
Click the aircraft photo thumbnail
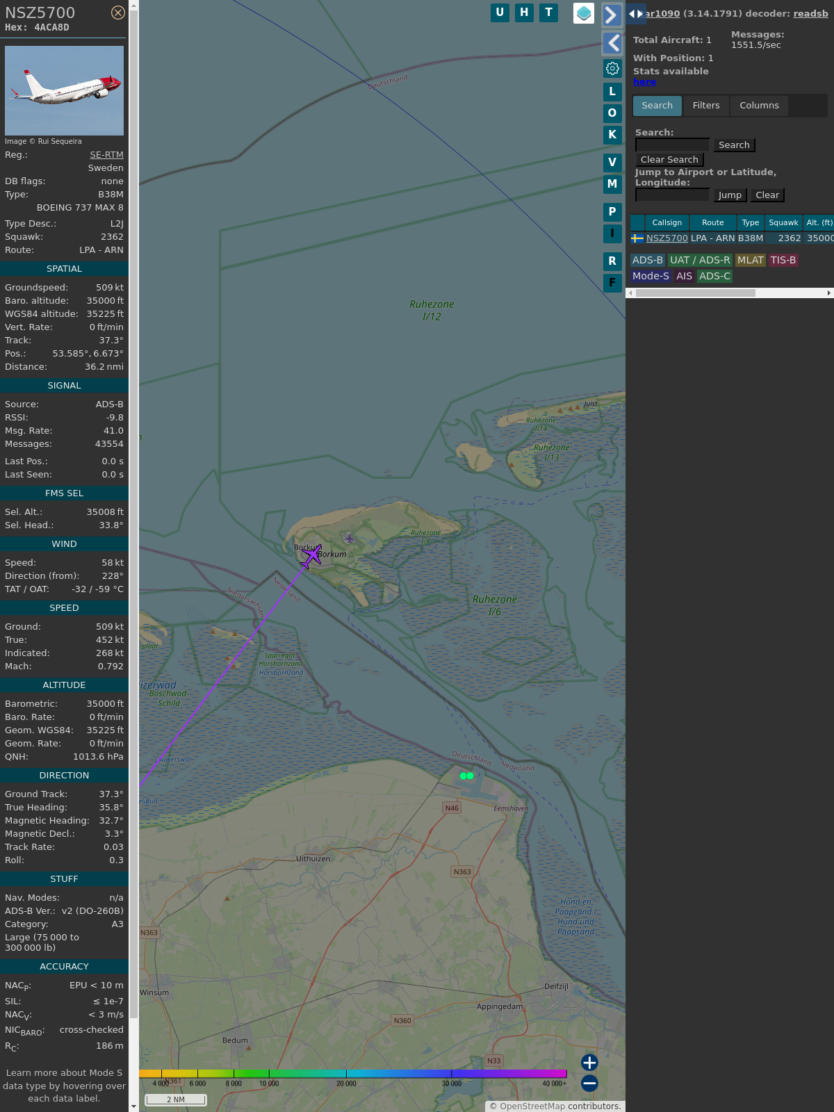[64, 90]
